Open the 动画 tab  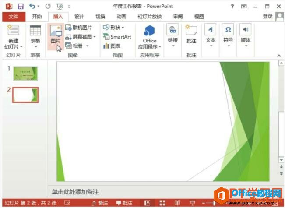121,17
